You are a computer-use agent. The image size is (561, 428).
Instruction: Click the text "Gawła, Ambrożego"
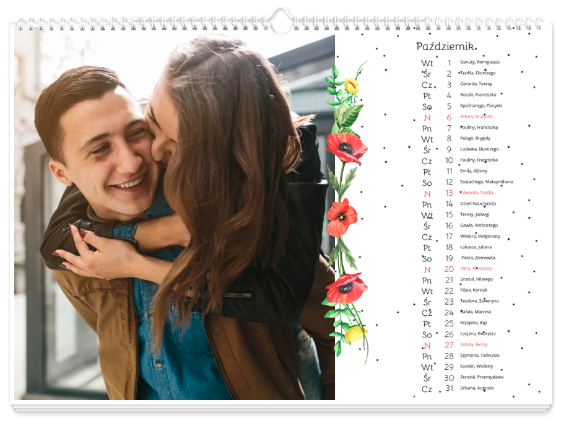479,225
